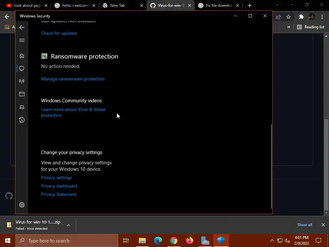329x247 pixels.
Task: Expand hidden bookmarks chevron
Action: (289, 27)
